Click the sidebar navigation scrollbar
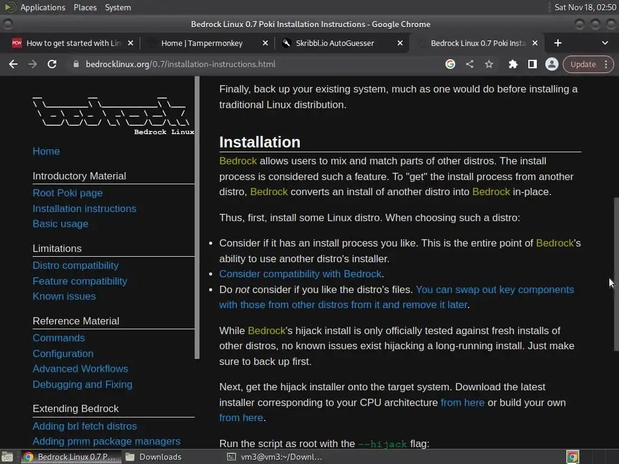The width and height of the screenshot is (619, 464). tap(197, 217)
